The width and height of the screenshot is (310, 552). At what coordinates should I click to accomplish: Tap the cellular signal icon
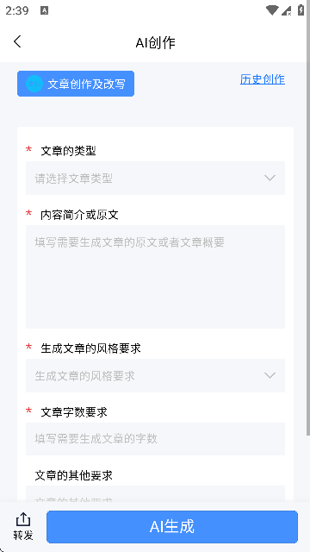pyautogui.click(x=287, y=10)
